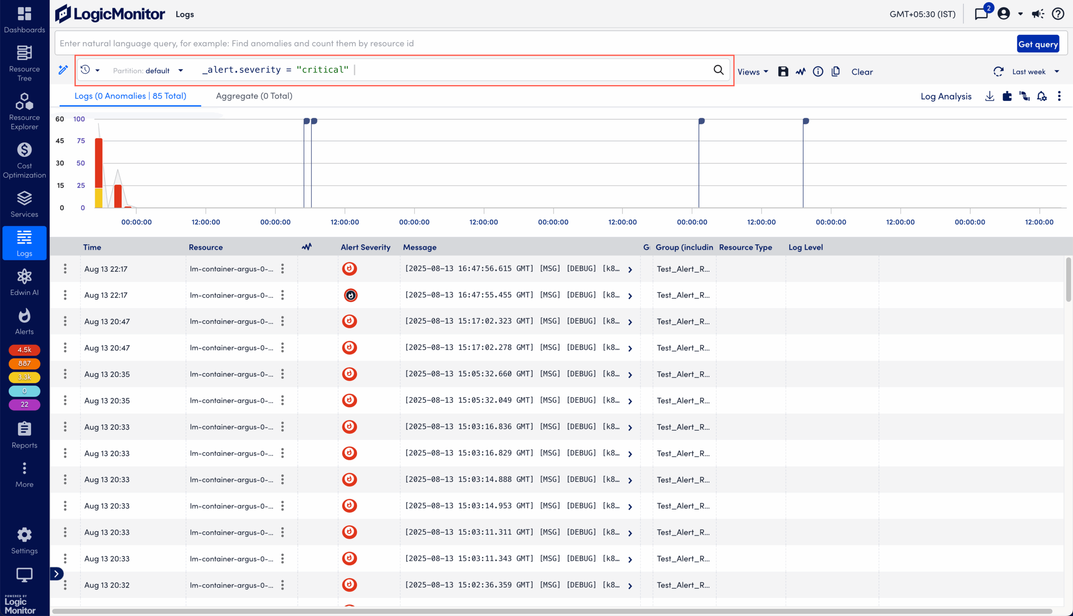Open the purple 22 alerts badge
Image resolution: width=1073 pixels, height=616 pixels.
(24, 404)
